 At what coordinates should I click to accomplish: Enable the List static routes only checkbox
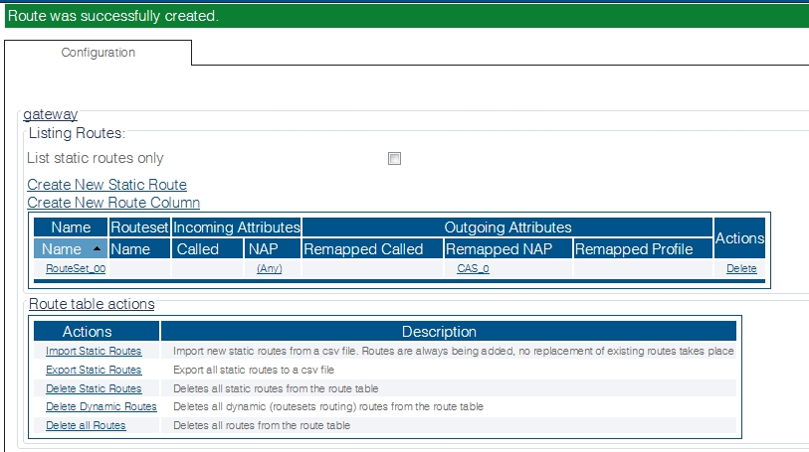394,159
